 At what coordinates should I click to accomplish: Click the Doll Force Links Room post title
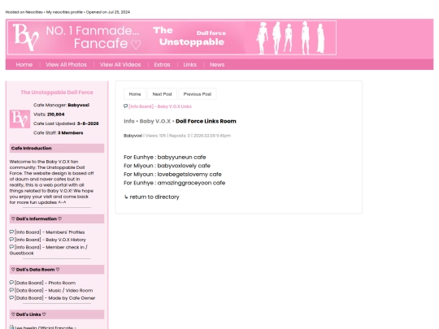(206, 121)
